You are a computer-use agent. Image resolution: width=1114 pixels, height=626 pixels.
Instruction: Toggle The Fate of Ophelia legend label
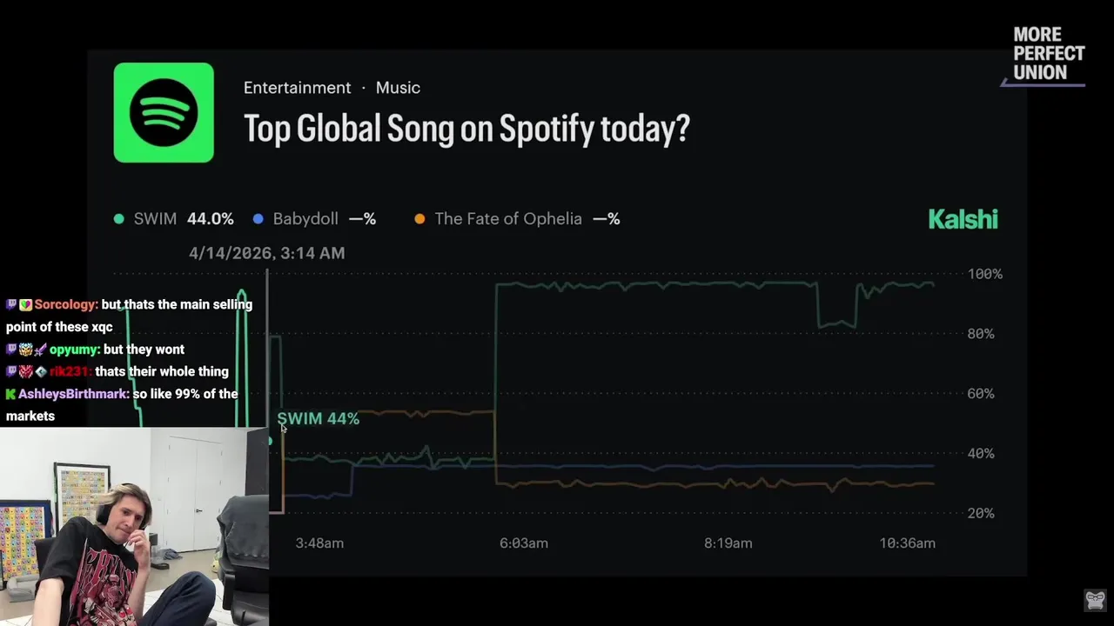[507, 219]
